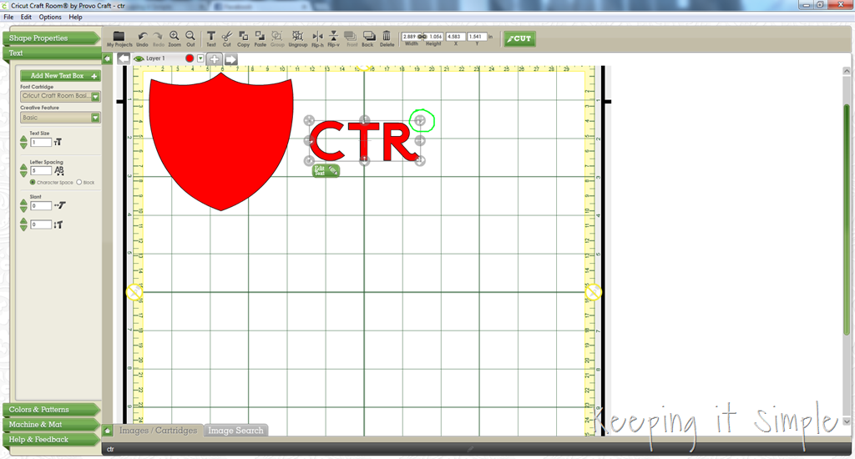
Task: Open the Edit menu
Action: pyautogui.click(x=26, y=17)
